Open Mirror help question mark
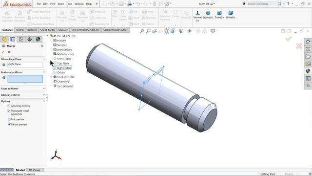Image resolution: width=312 pixels, height=176 pixels. click(42, 46)
